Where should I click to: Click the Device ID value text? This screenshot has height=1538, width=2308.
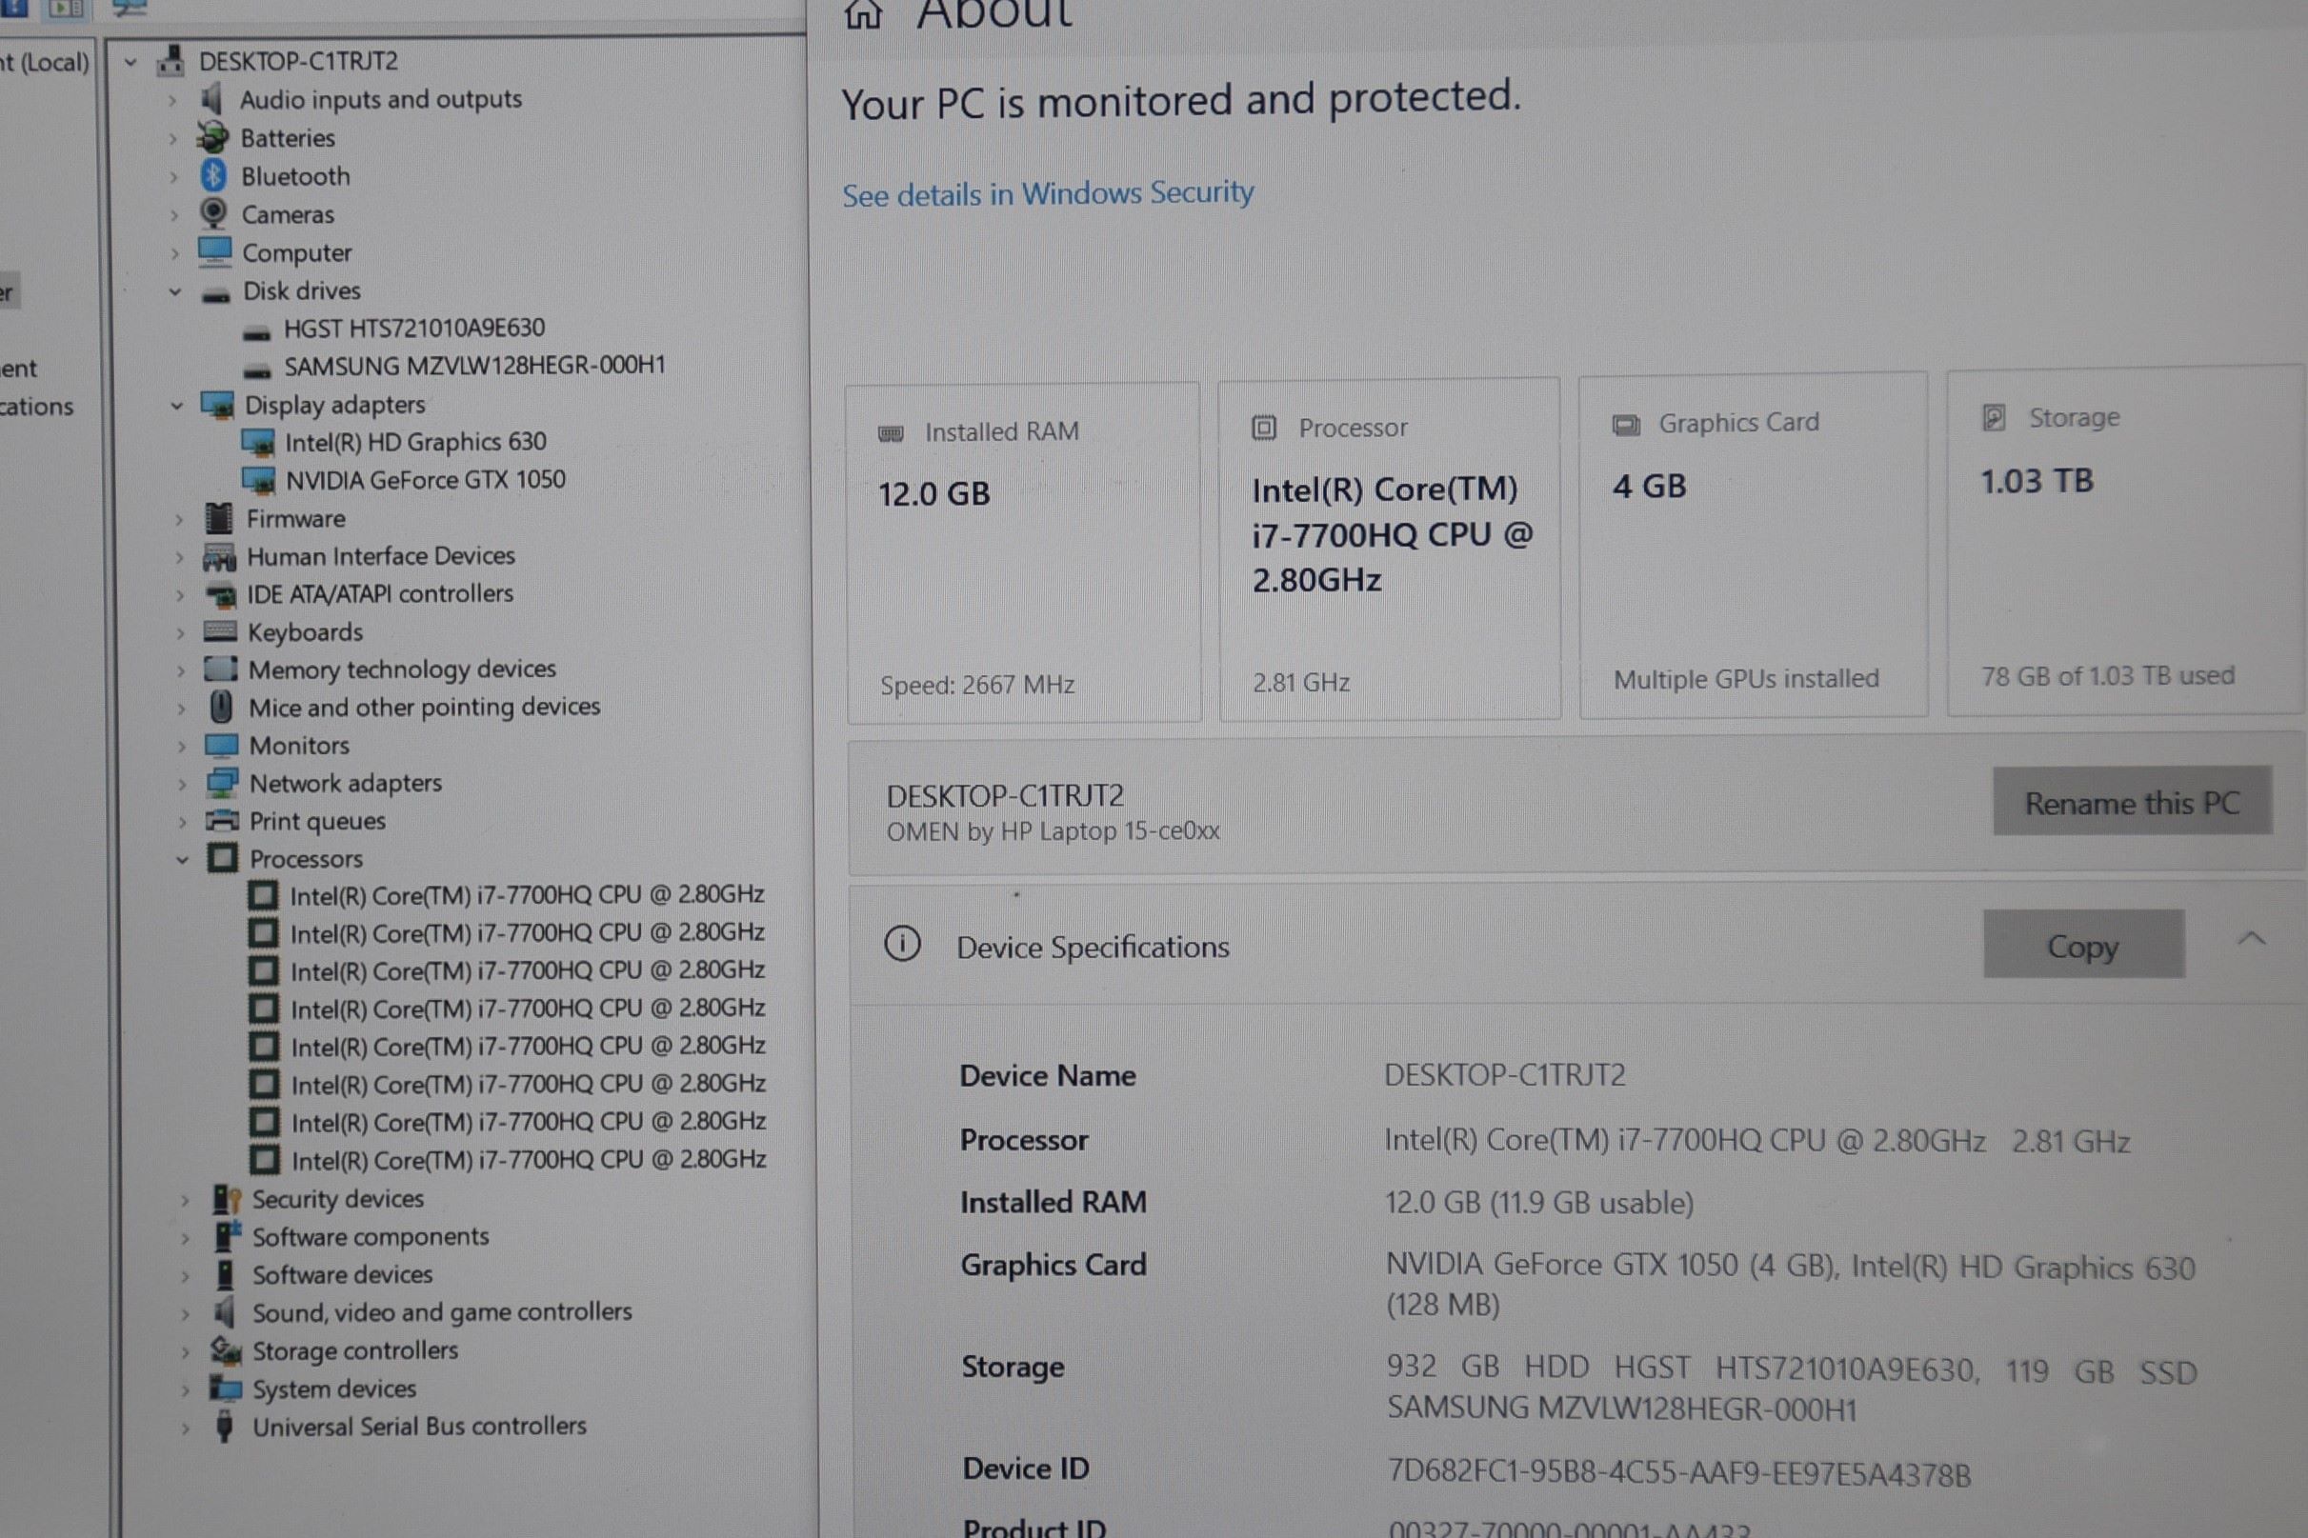coord(1678,1473)
